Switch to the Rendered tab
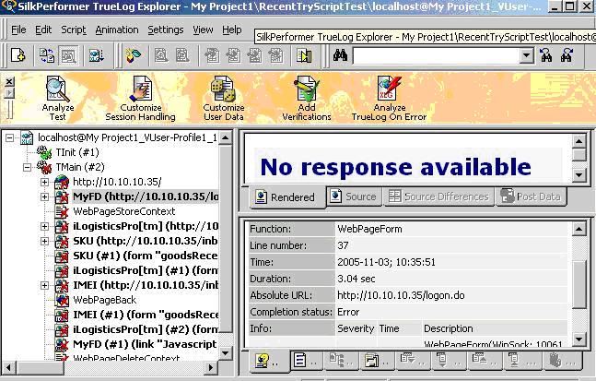The width and height of the screenshot is (596, 381). point(287,197)
